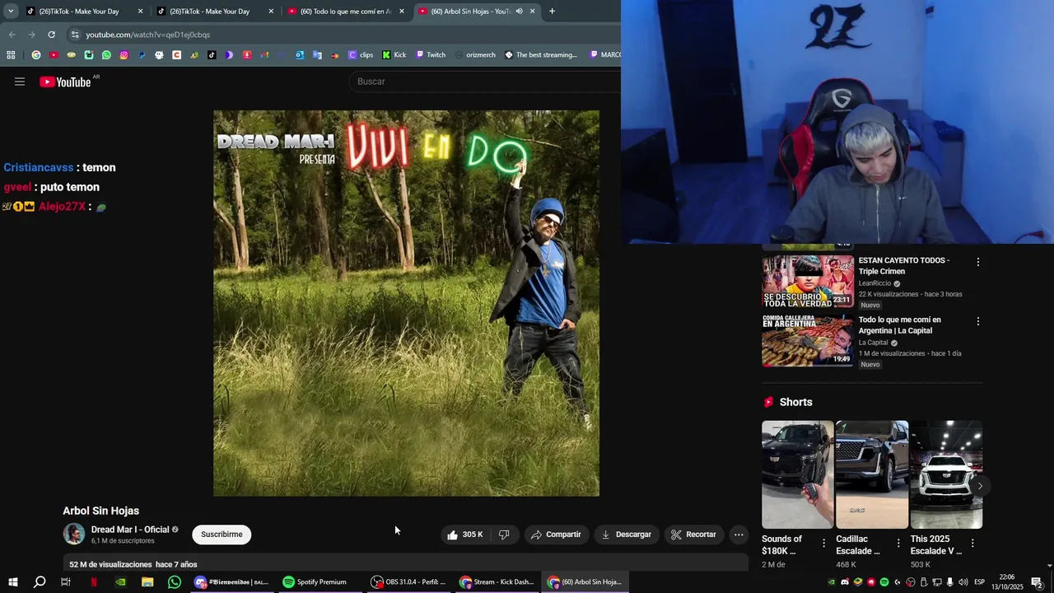Viewport: 1054px width, 593px height.
Task: Open WhatsApp from the taskbar
Action: 175,582
